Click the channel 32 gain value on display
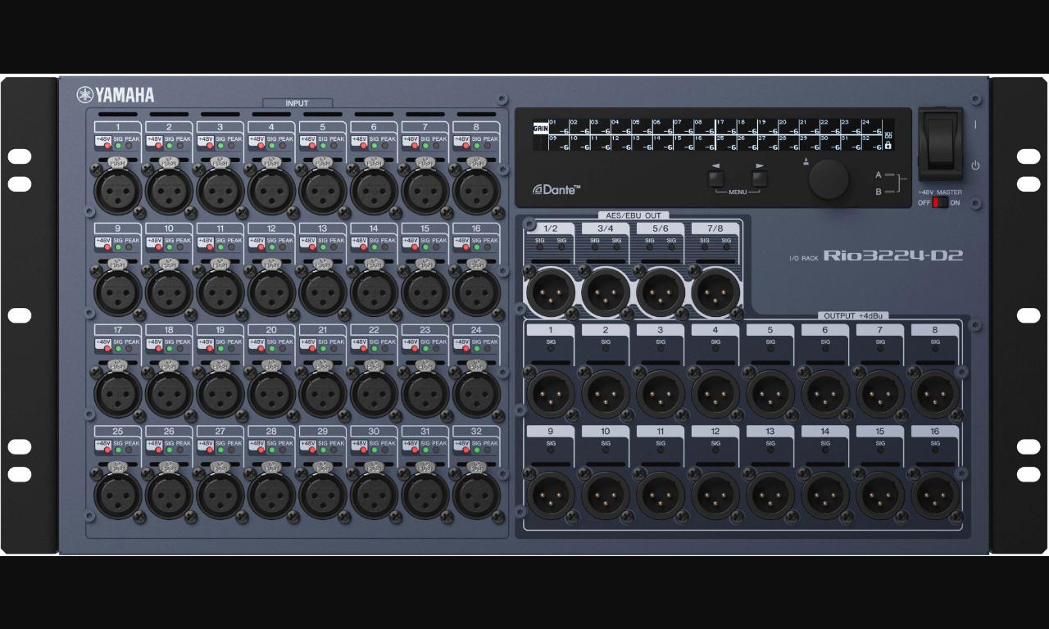1049x629 pixels. [877, 147]
